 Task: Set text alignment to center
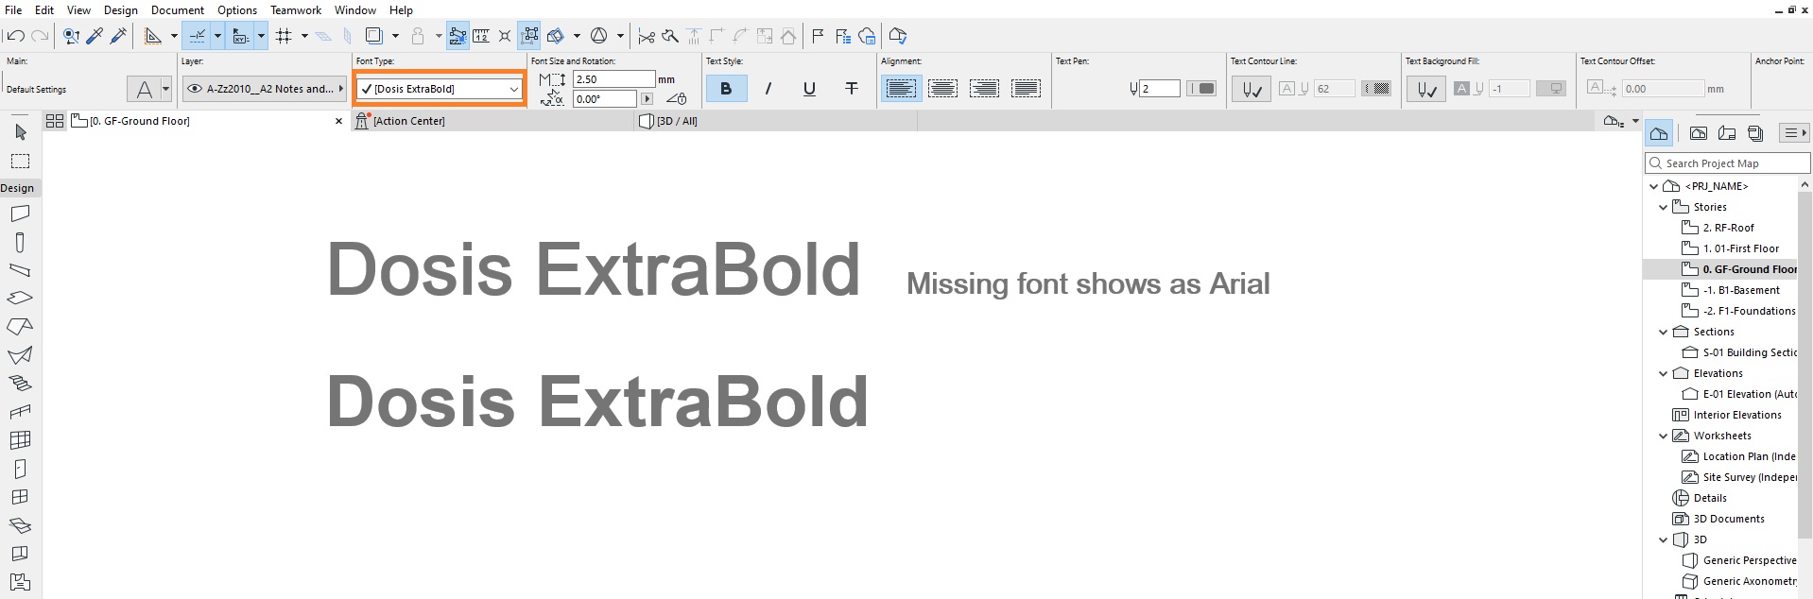[x=942, y=89]
